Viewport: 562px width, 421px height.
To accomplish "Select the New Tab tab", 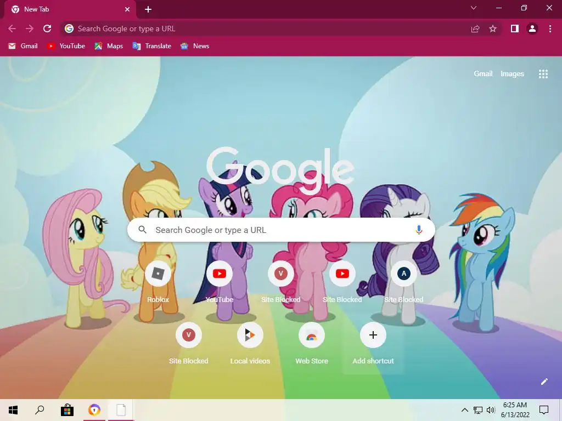I will pyautogui.click(x=70, y=10).
